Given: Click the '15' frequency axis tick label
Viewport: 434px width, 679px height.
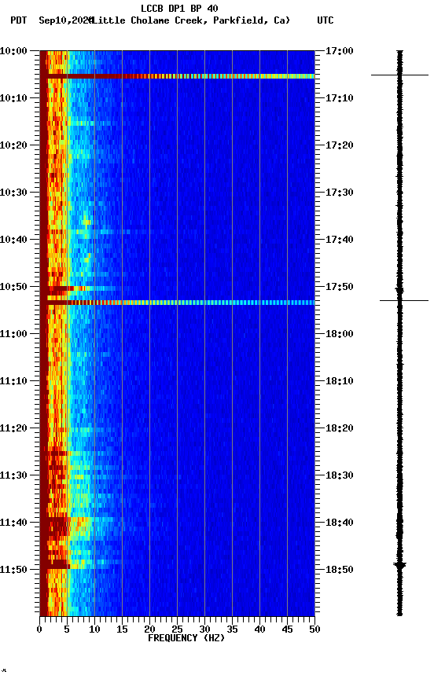Looking at the screenshot, I should (x=122, y=629).
